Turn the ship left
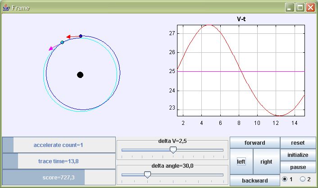 (x=241, y=161)
